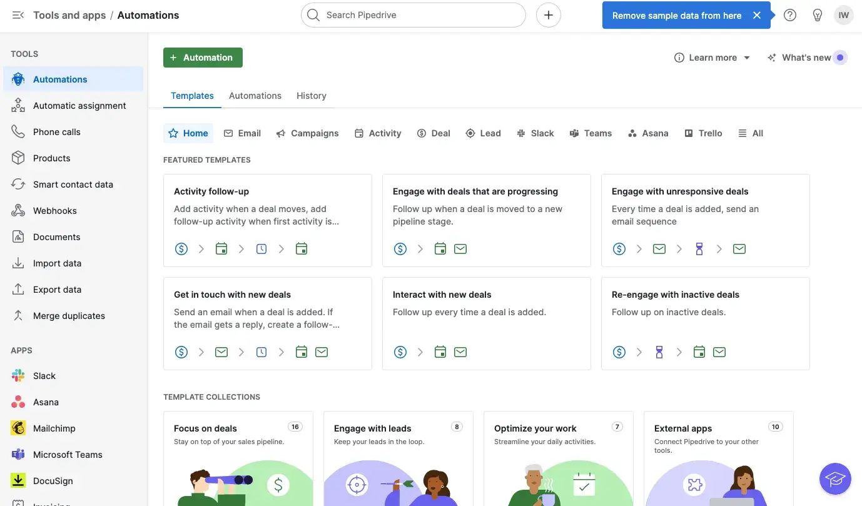The height and width of the screenshot is (506, 862).
Task: Click the Search Pipedrive field
Action: 413,14
